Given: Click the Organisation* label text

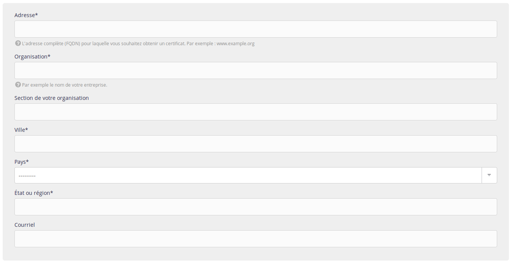Looking at the screenshot, I should click(x=32, y=57).
